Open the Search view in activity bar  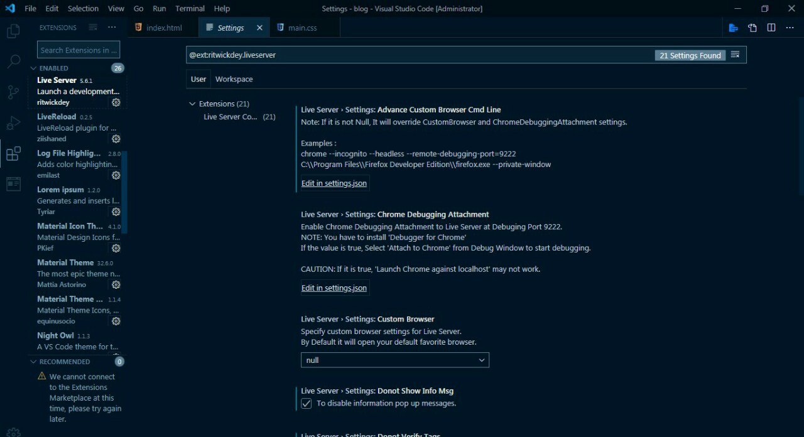pos(13,62)
